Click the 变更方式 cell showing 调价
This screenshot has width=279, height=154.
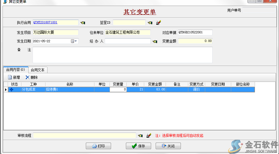196,90
